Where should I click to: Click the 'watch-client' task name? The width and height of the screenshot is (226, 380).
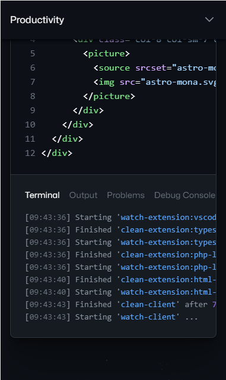pyautogui.click(x=148, y=317)
